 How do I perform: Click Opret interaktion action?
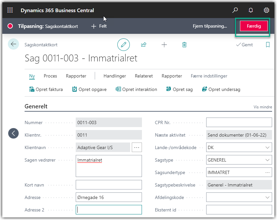tap(136, 89)
